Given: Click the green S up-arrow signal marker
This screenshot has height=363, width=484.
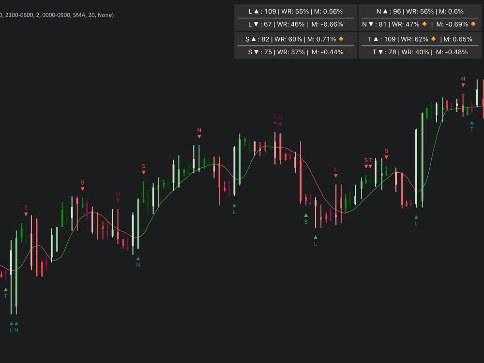Looking at the screenshot, I should click(306, 219).
